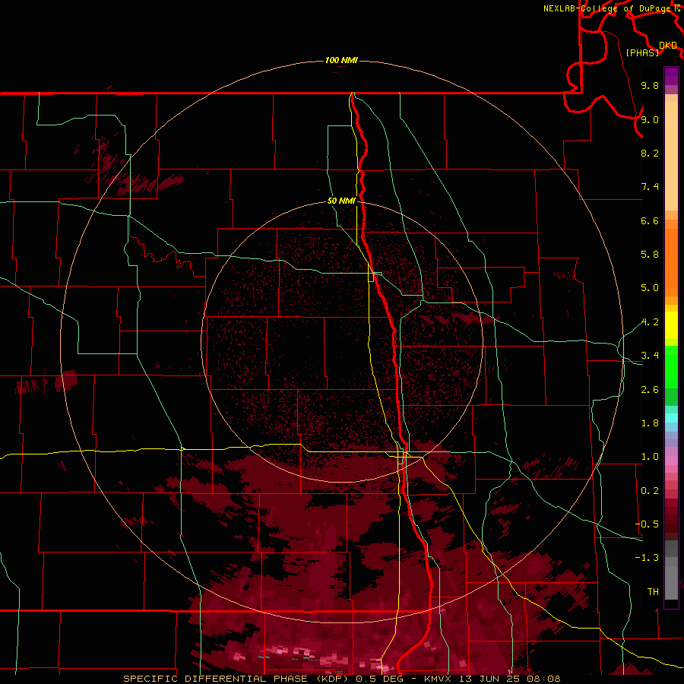The width and height of the screenshot is (684, 684).
Task: Click the 9.0 value on color scale
Action: tap(650, 119)
